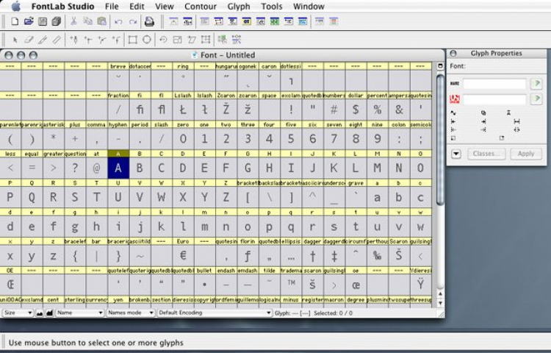Click the glyph name input field

point(494,84)
